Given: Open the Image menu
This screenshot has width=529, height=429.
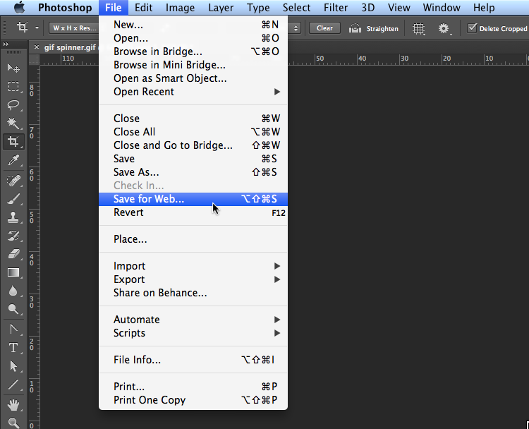Looking at the screenshot, I should coord(180,8).
